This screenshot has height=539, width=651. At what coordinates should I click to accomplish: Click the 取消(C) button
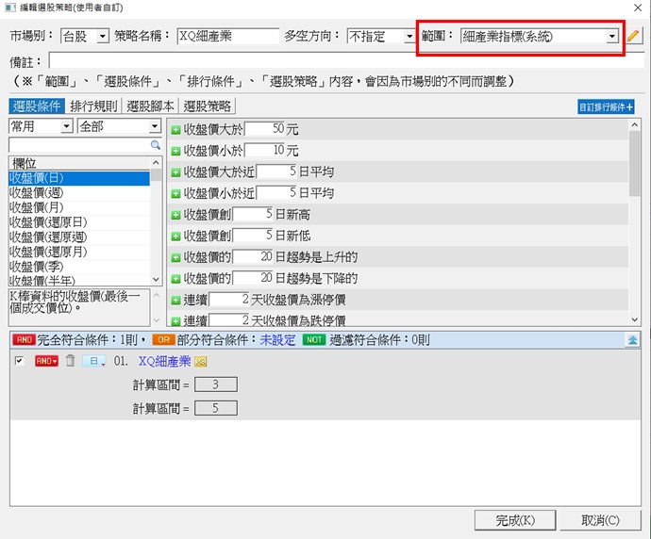600,520
